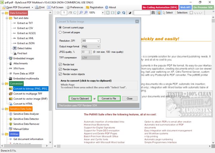Open Registration from the toolbar
This screenshot has width=215, height=153.
[95, 7]
